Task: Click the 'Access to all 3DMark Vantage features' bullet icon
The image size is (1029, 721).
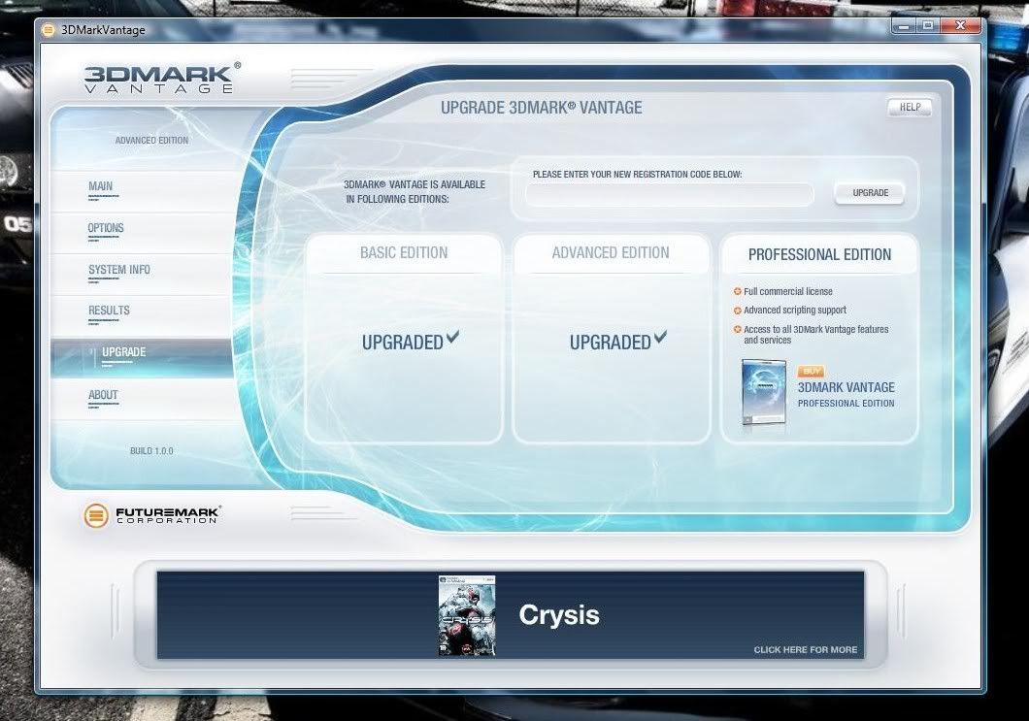Action: point(737,329)
